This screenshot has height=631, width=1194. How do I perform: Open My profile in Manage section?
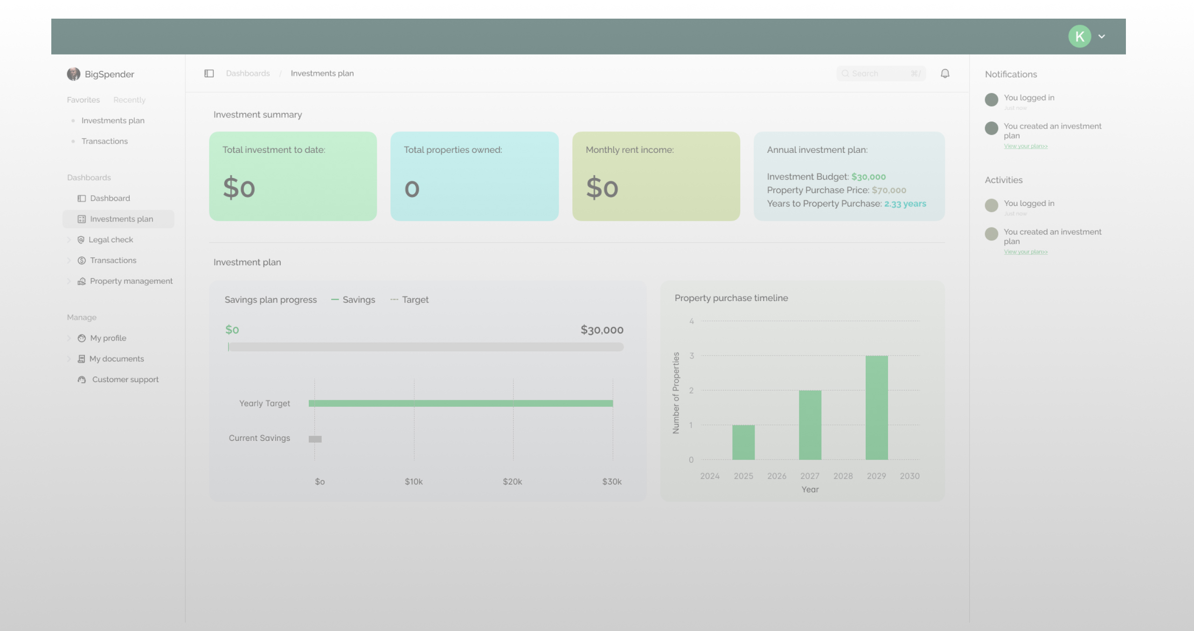tap(108, 338)
